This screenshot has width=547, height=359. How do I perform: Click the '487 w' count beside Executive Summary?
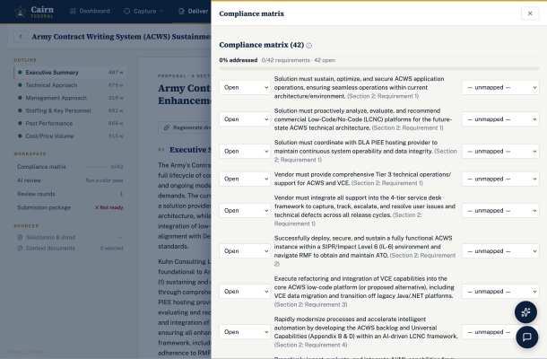(116, 73)
